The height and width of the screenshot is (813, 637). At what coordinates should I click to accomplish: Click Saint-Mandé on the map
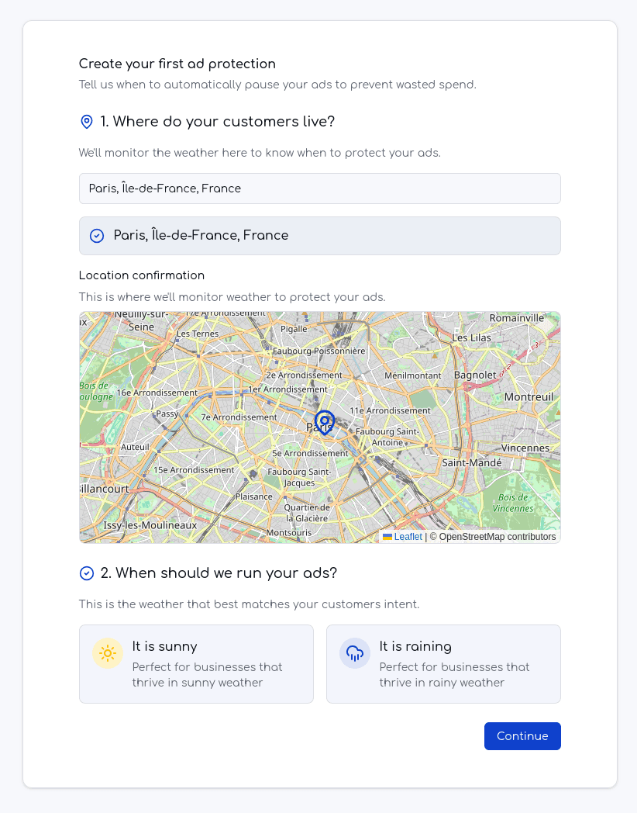471,462
